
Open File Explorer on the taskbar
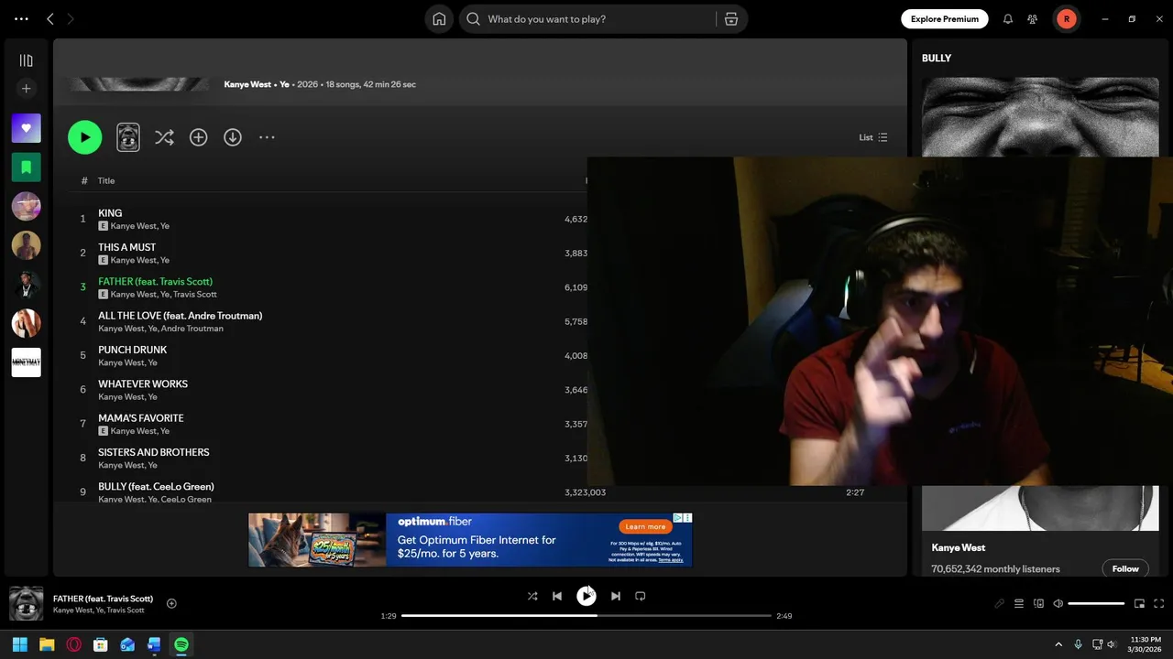tap(47, 644)
